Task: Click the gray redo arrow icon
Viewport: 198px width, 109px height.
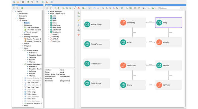Action: point(32,2)
